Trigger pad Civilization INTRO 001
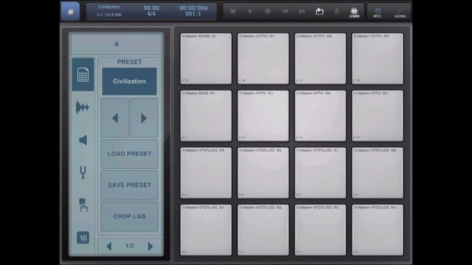The width and height of the screenshot is (472, 265). click(263, 116)
